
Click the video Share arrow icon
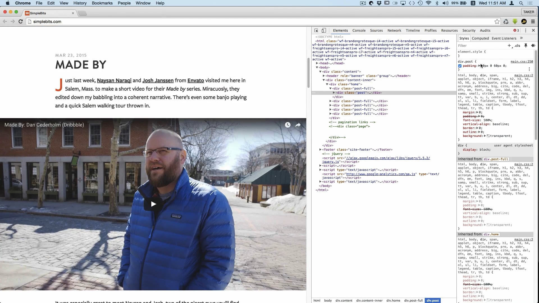[x=298, y=125]
